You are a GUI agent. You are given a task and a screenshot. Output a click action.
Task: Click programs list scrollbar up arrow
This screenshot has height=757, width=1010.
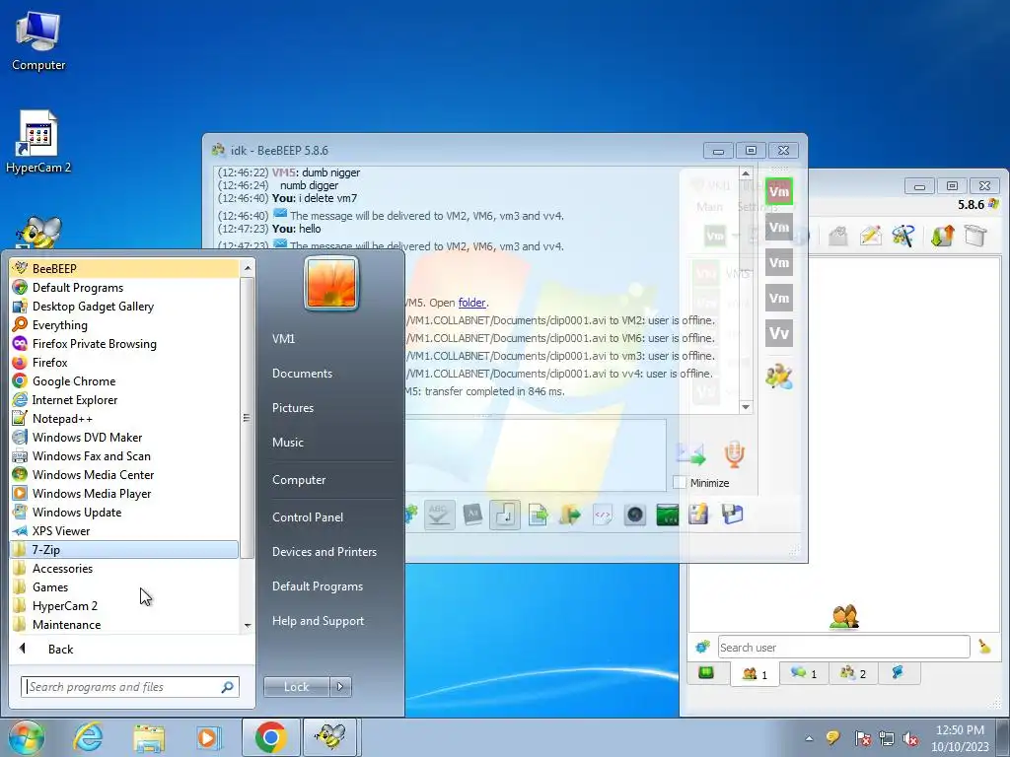click(247, 267)
